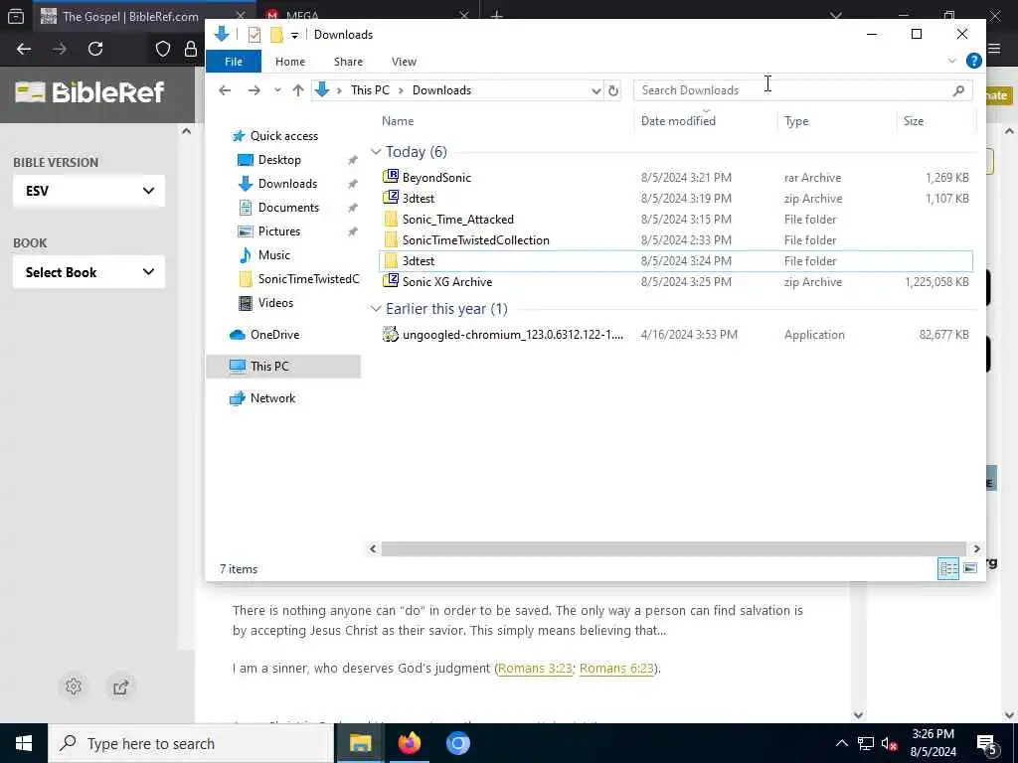Reload the BibleRef page in browser
The image size is (1018, 763).
pyautogui.click(x=95, y=49)
